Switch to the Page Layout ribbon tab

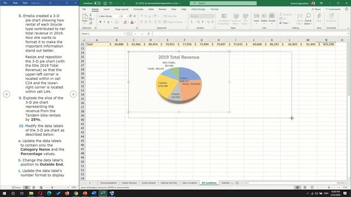pyautogui.click(x=122, y=9)
